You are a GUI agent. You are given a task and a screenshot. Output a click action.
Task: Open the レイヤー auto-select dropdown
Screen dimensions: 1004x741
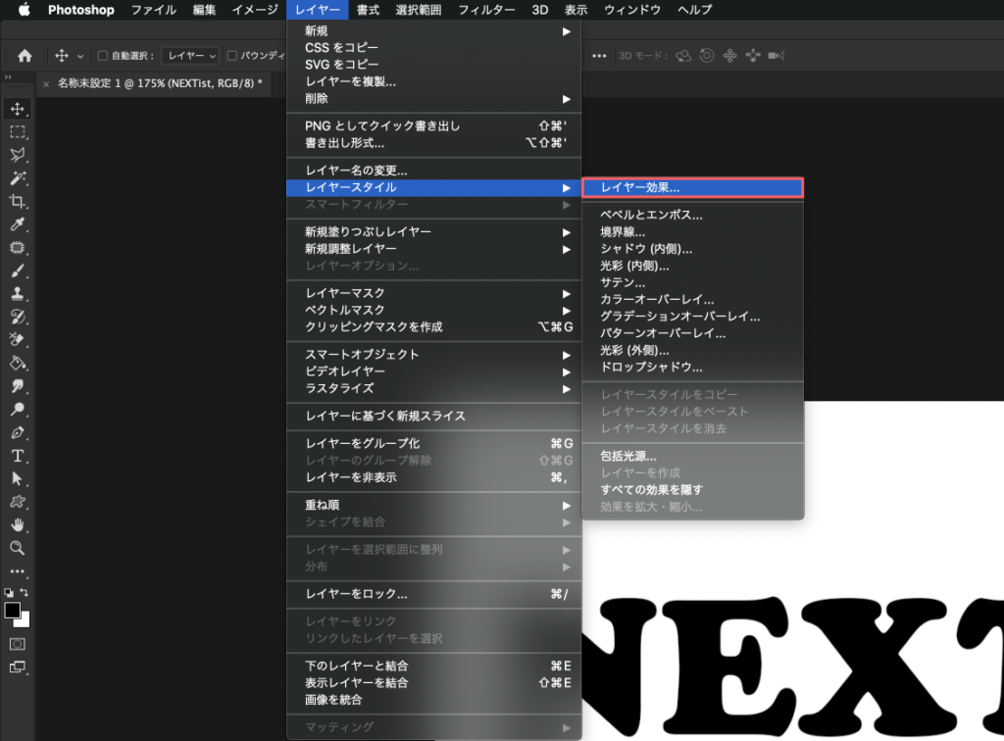(x=190, y=56)
